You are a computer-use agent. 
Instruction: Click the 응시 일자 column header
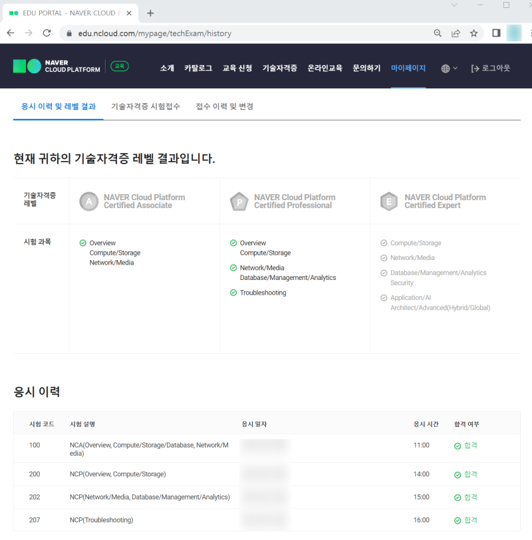tap(254, 424)
